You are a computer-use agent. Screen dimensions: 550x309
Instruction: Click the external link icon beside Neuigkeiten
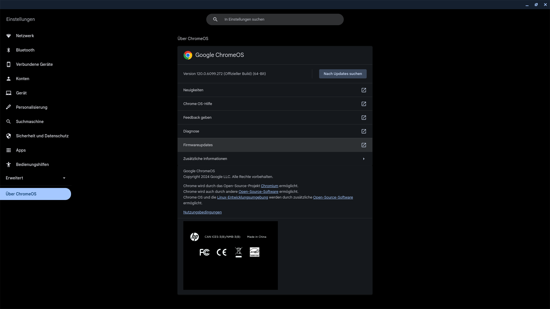[364, 90]
